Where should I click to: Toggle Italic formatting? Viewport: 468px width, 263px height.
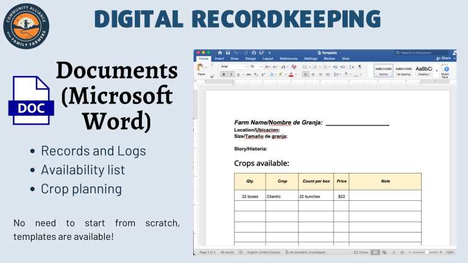231,74
